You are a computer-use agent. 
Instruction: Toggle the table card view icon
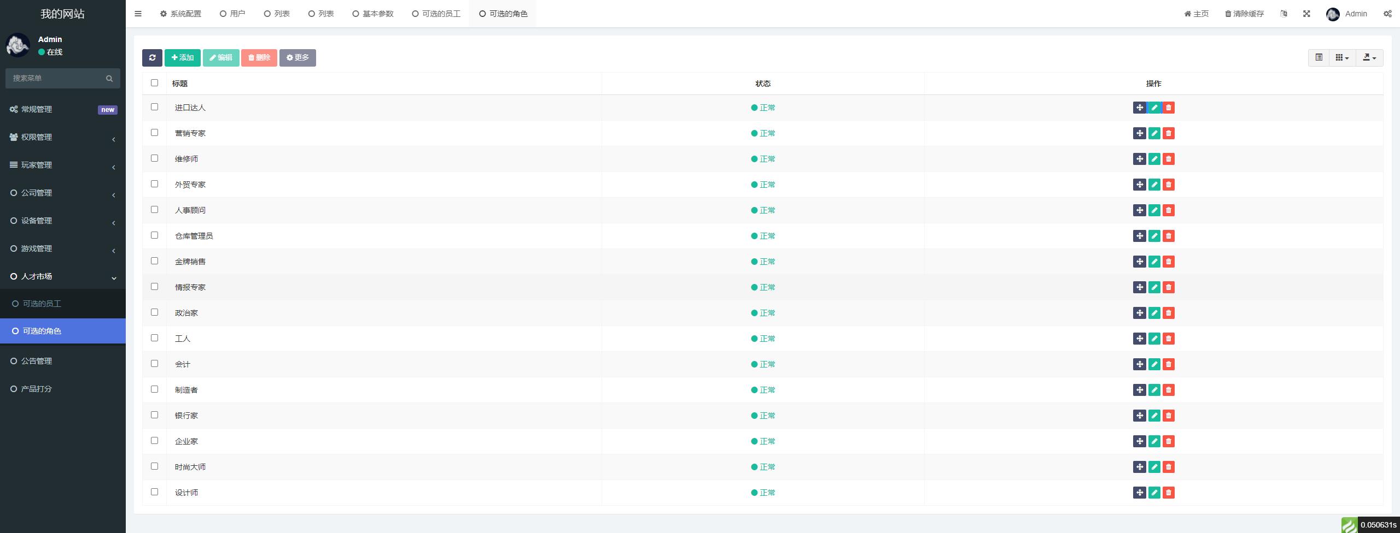point(1319,57)
